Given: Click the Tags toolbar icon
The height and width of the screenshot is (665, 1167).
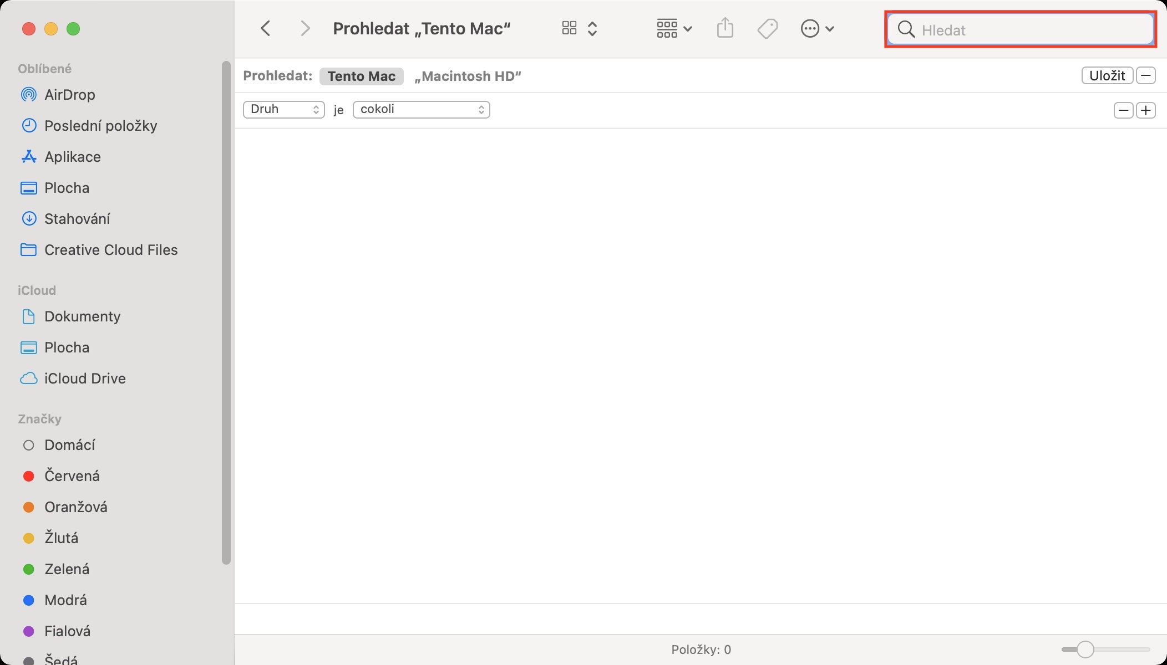Looking at the screenshot, I should pos(767,28).
